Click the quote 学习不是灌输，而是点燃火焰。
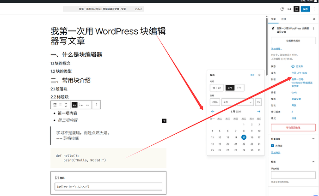 (x=83, y=133)
